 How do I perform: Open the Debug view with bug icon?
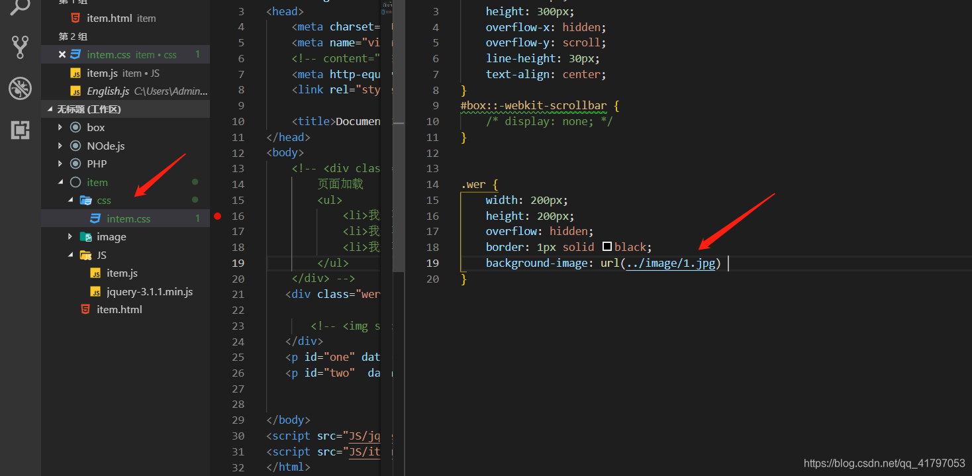click(x=20, y=88)
